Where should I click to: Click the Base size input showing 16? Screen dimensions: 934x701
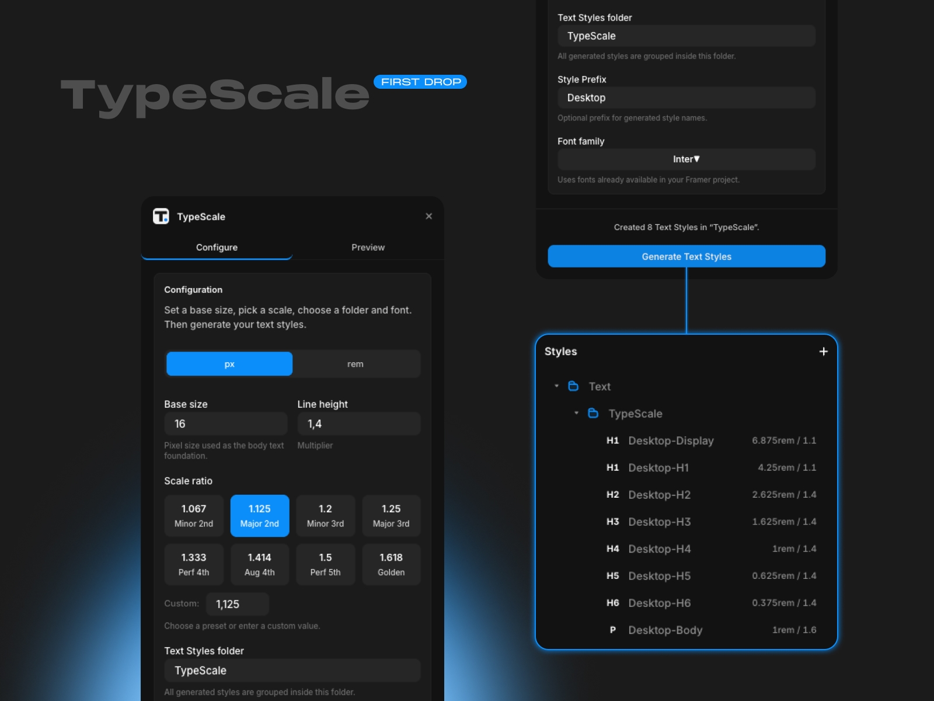point(226,423)
